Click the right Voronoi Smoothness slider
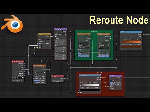Viewport: 150px width, 112px height. pyautogui.click(x=104, y=54)
